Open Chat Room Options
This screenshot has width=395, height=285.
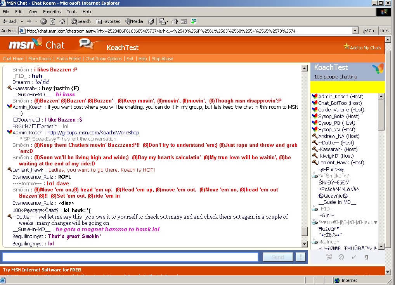(104, 59)
